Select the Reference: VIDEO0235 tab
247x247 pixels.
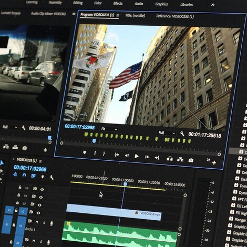click(x=175, y=16)
